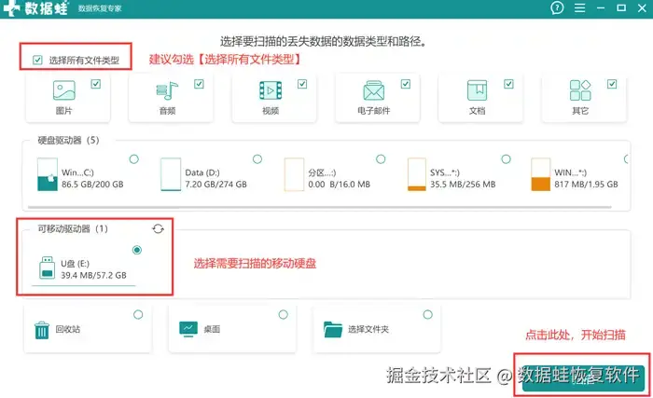Uncheck the 文档 checkbox
This screenshot has height=398, width=653.
coord(508,84)
